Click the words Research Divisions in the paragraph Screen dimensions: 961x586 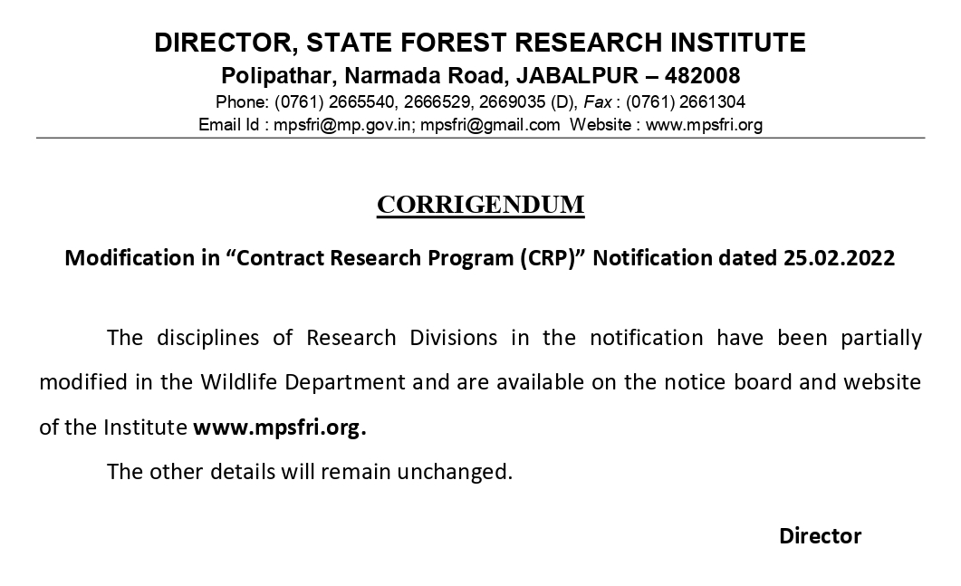click(401, 338)
